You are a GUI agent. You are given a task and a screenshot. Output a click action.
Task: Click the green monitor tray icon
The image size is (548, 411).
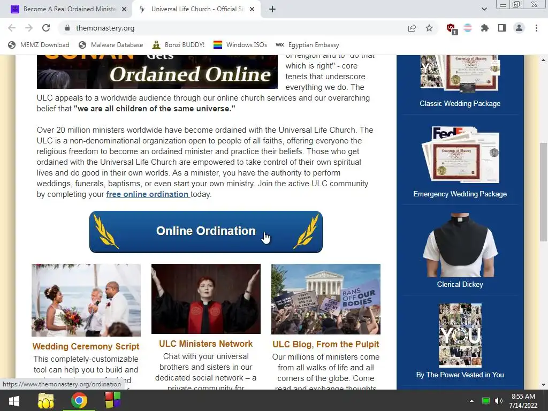pyautogui.click(x=485, y=401)
